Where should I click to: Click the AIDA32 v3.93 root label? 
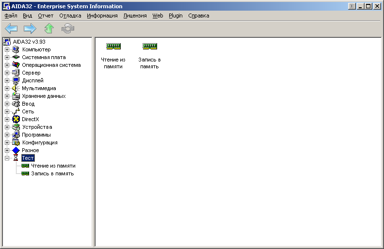click(29, 42)
